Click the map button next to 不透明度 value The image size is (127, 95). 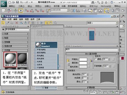point(114,66)
